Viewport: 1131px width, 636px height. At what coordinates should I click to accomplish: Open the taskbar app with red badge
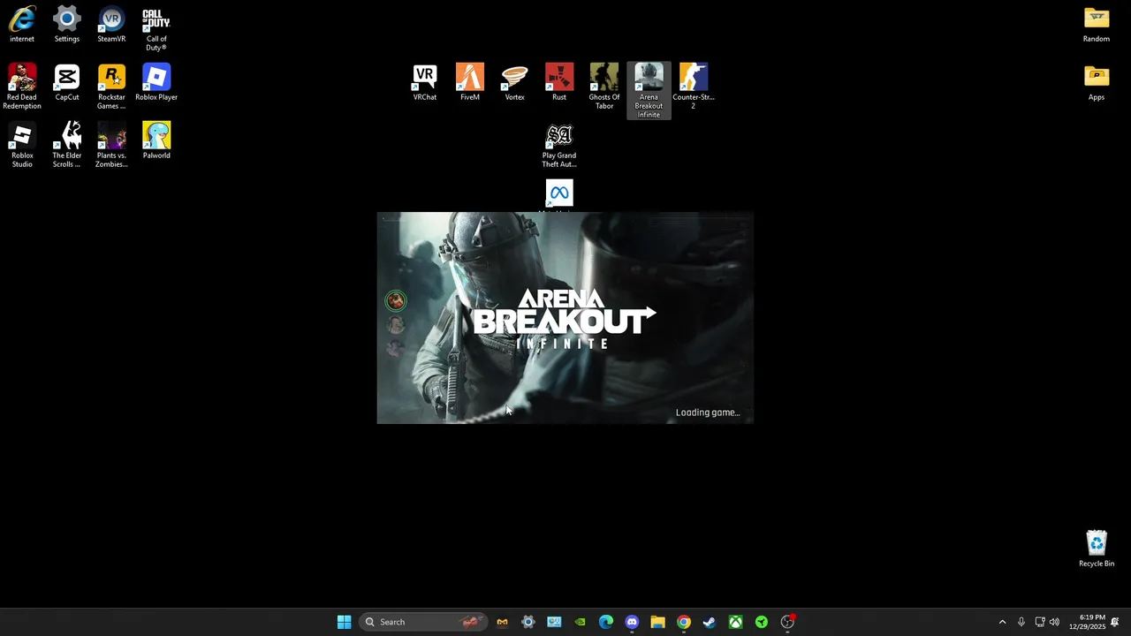[x=787, y=622]
